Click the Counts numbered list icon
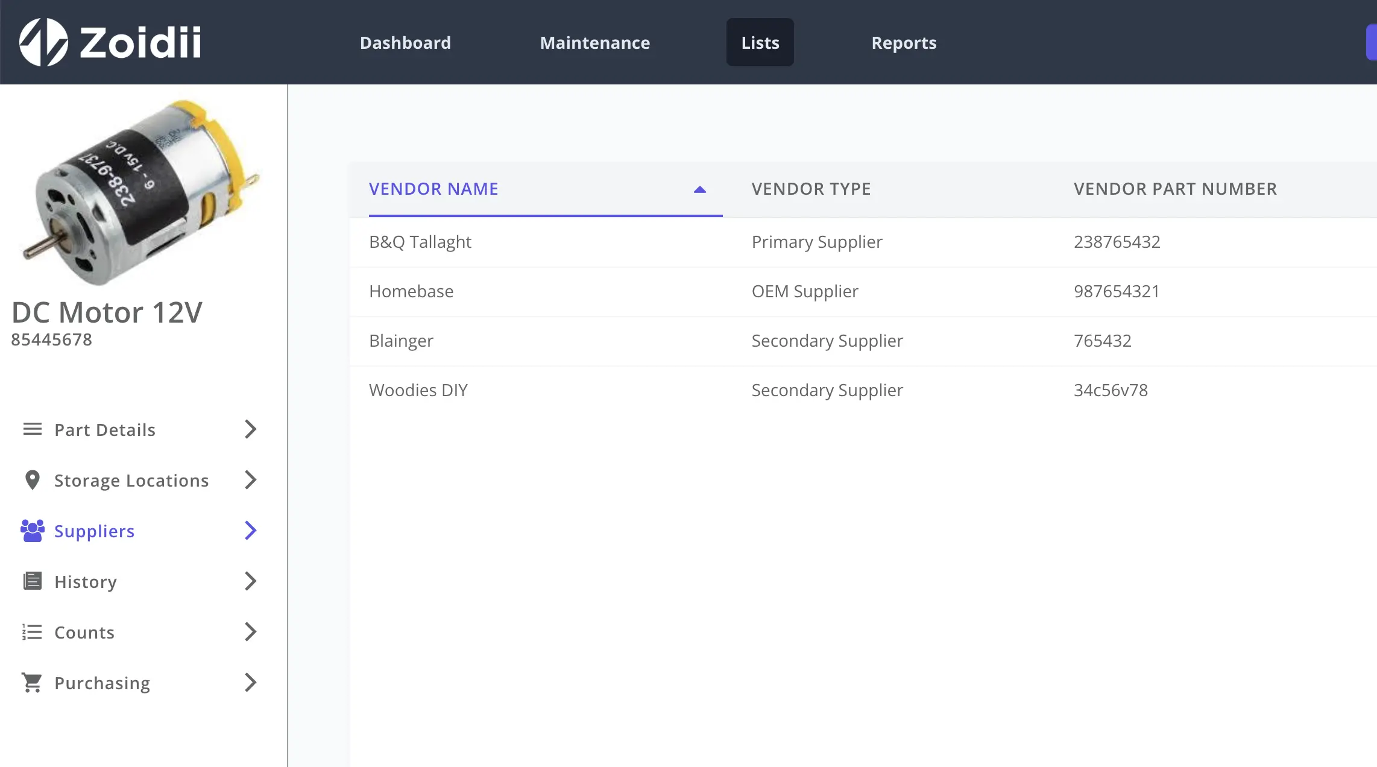The image size is (1377, 767). [33, 632]
